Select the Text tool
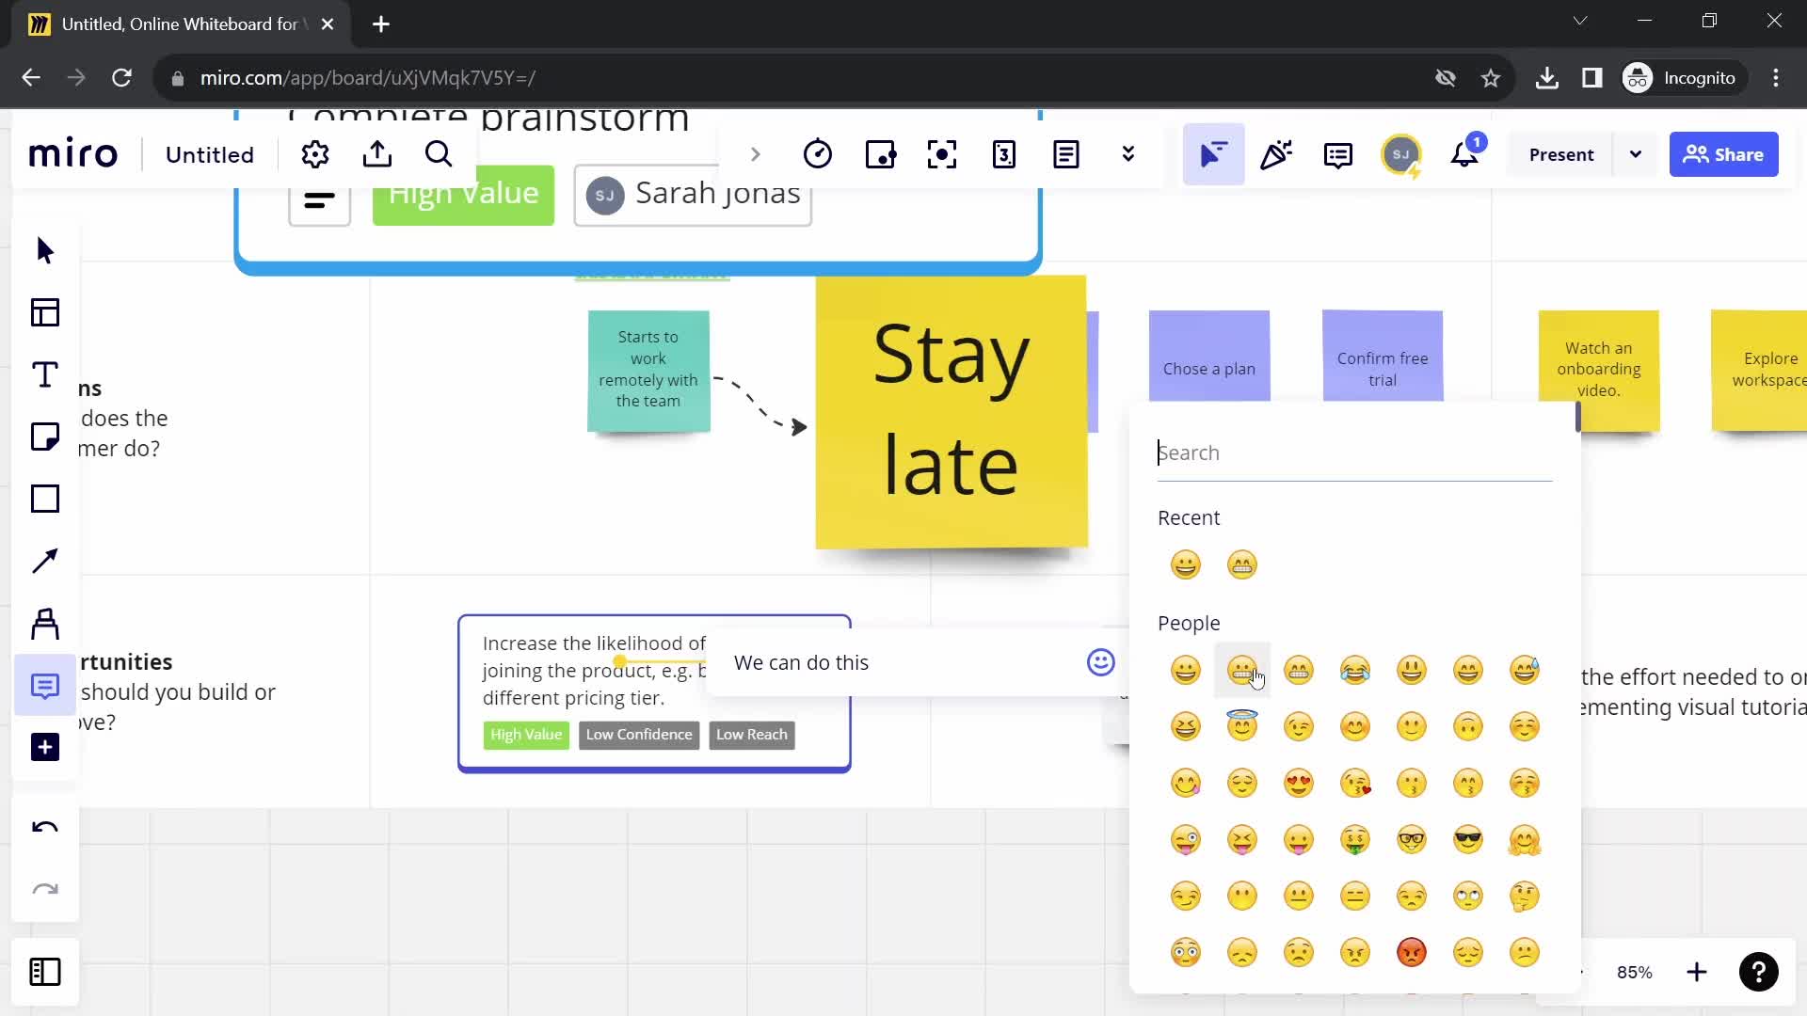The height and width of the screenshot is (1016, 1807). (x=45, y=374)
